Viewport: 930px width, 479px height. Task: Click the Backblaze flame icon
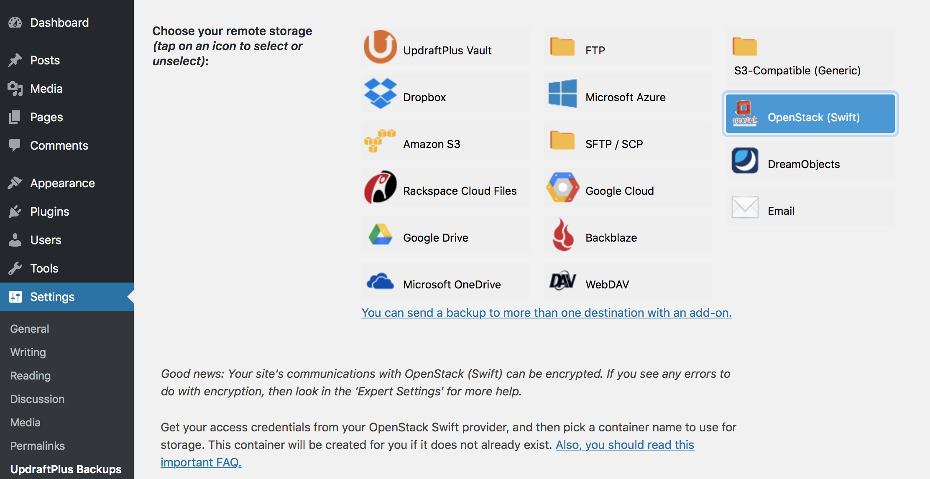pyautogui.click(x=563, y=234)
